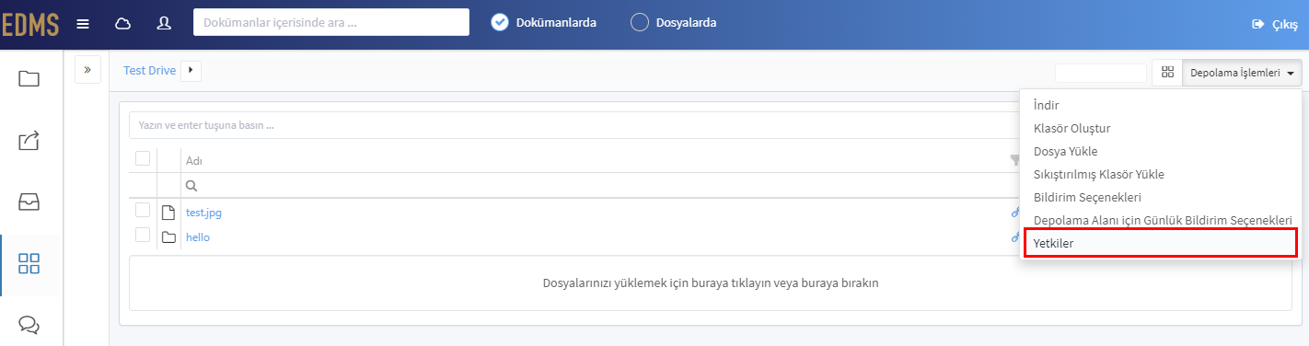The image size is (1309, 346).
Task: Open the hamburger menu icon
Action: [x=83, y=24]
